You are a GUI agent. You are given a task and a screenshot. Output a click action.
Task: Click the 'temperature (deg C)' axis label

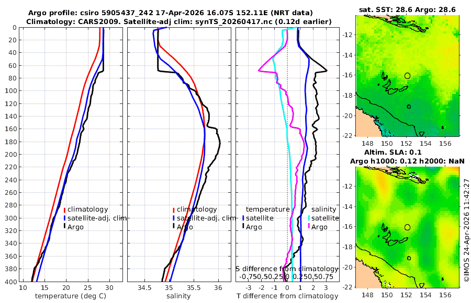click(x=71, y=296)
